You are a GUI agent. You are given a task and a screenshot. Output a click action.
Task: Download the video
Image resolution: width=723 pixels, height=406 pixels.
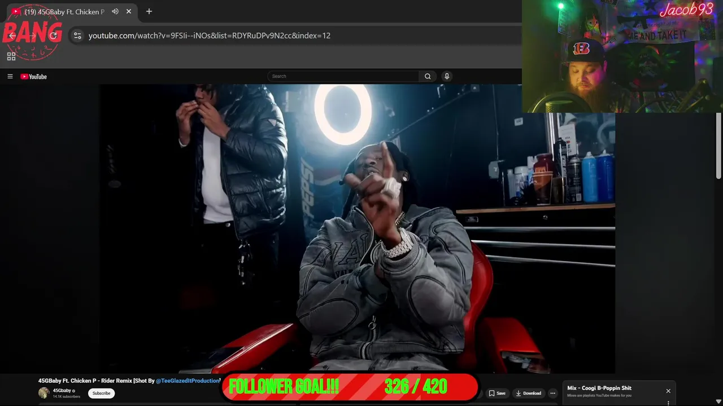coord(529,393)
